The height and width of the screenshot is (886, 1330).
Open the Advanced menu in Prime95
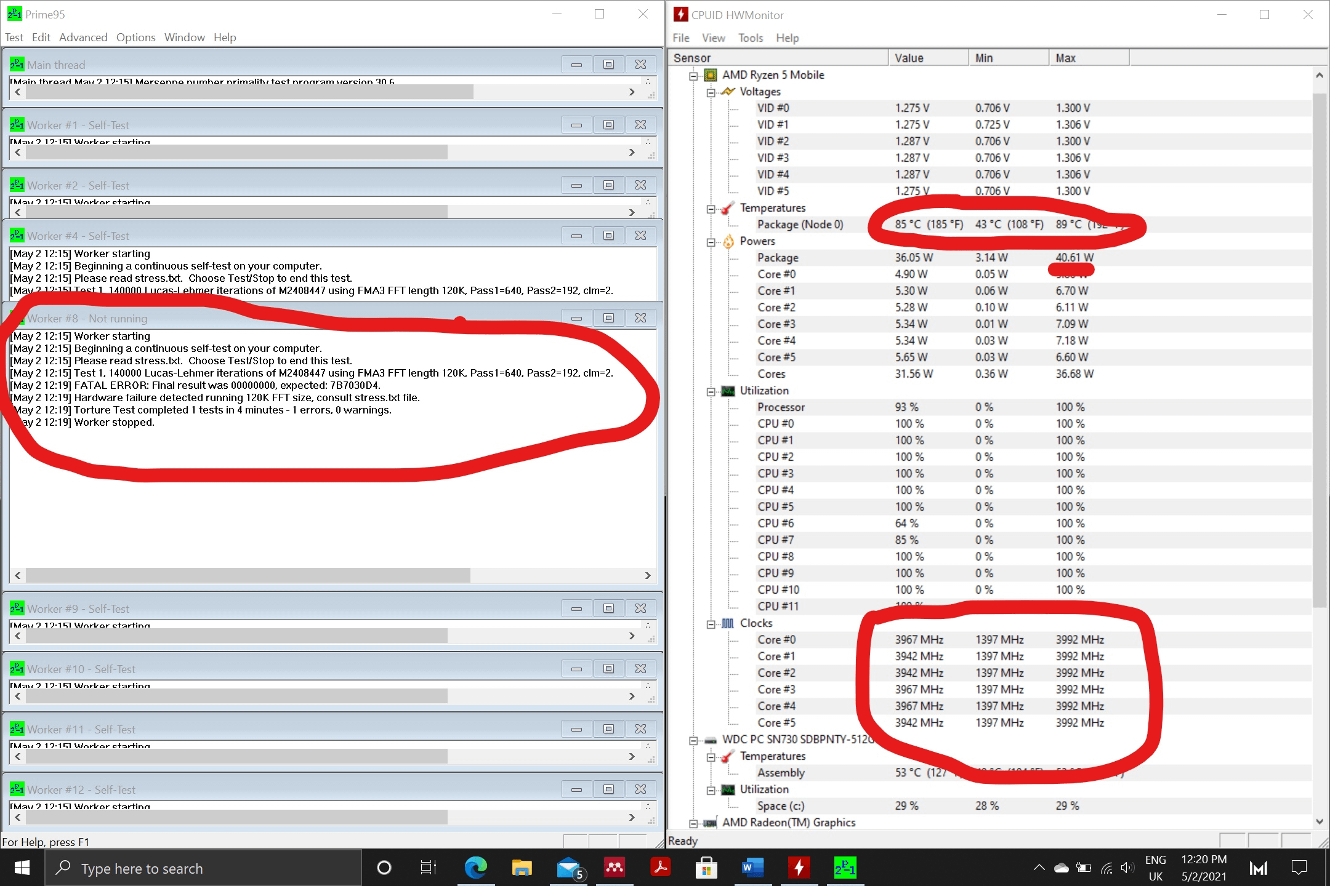click(83, 38)
